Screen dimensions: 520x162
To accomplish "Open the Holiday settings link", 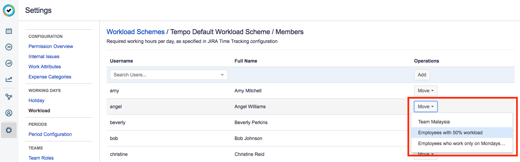I will (x=36, y=100).
